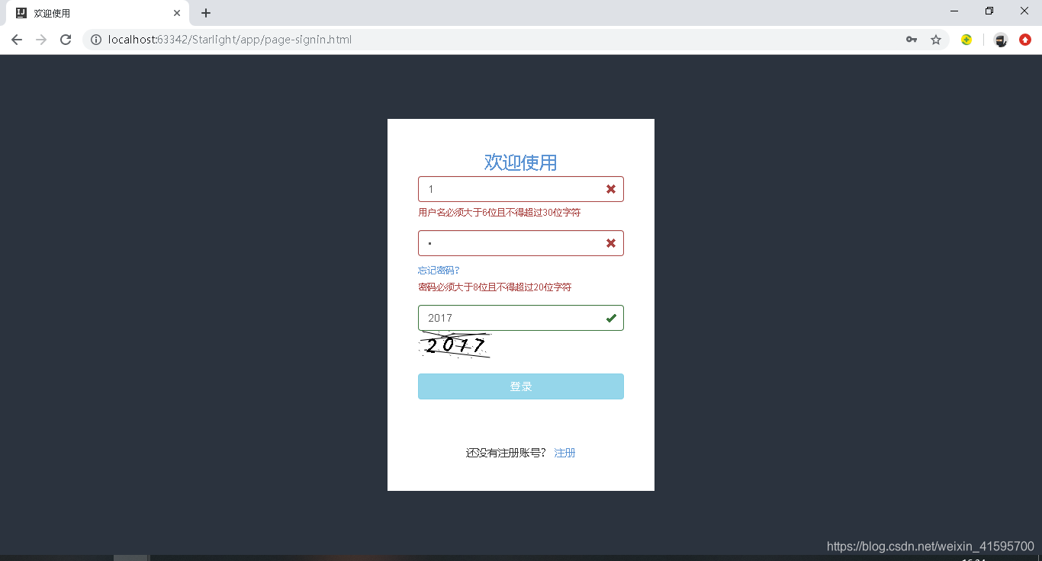Click the red extension icon at toolbar's far right
This screenshot has width=1042, height=561.
tap(1024, 40)
